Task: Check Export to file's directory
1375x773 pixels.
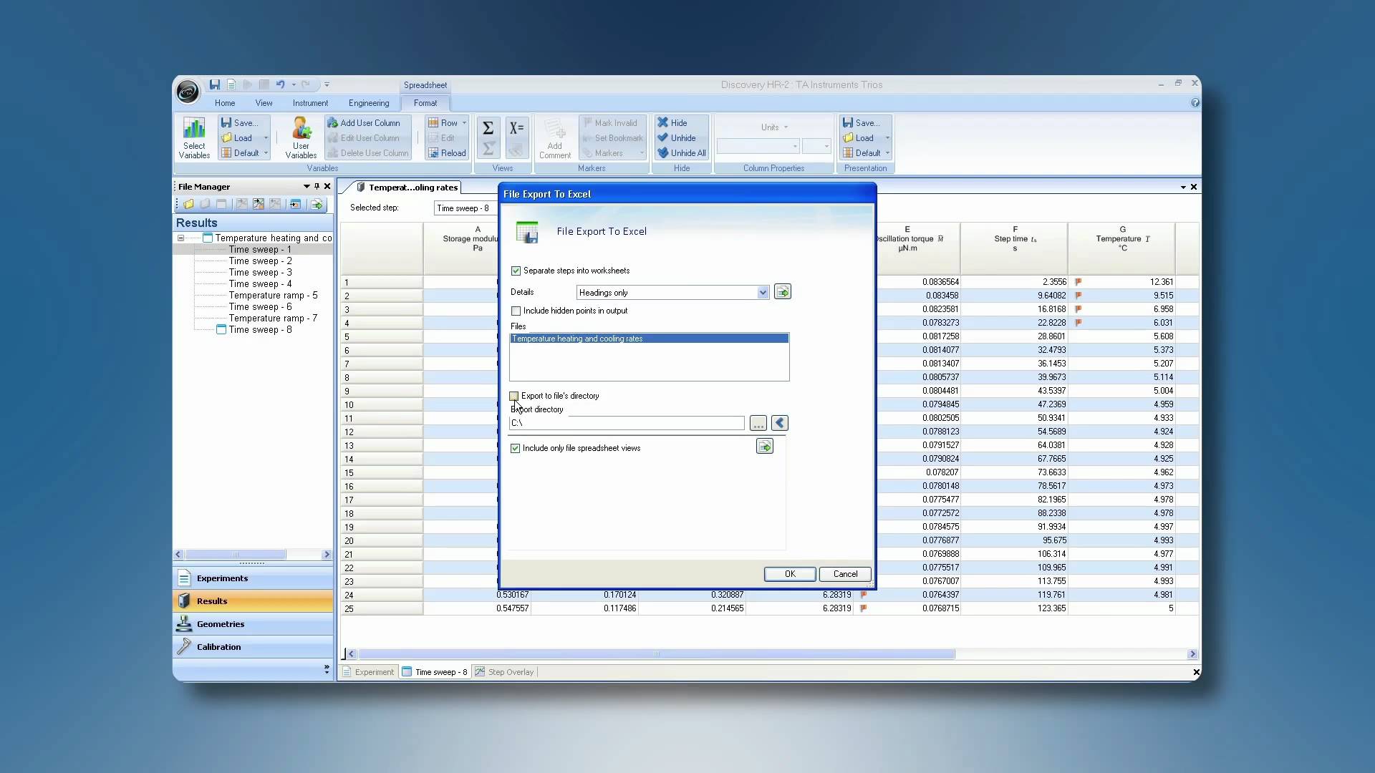Action: pyautogui.click(x=513, y=396)
